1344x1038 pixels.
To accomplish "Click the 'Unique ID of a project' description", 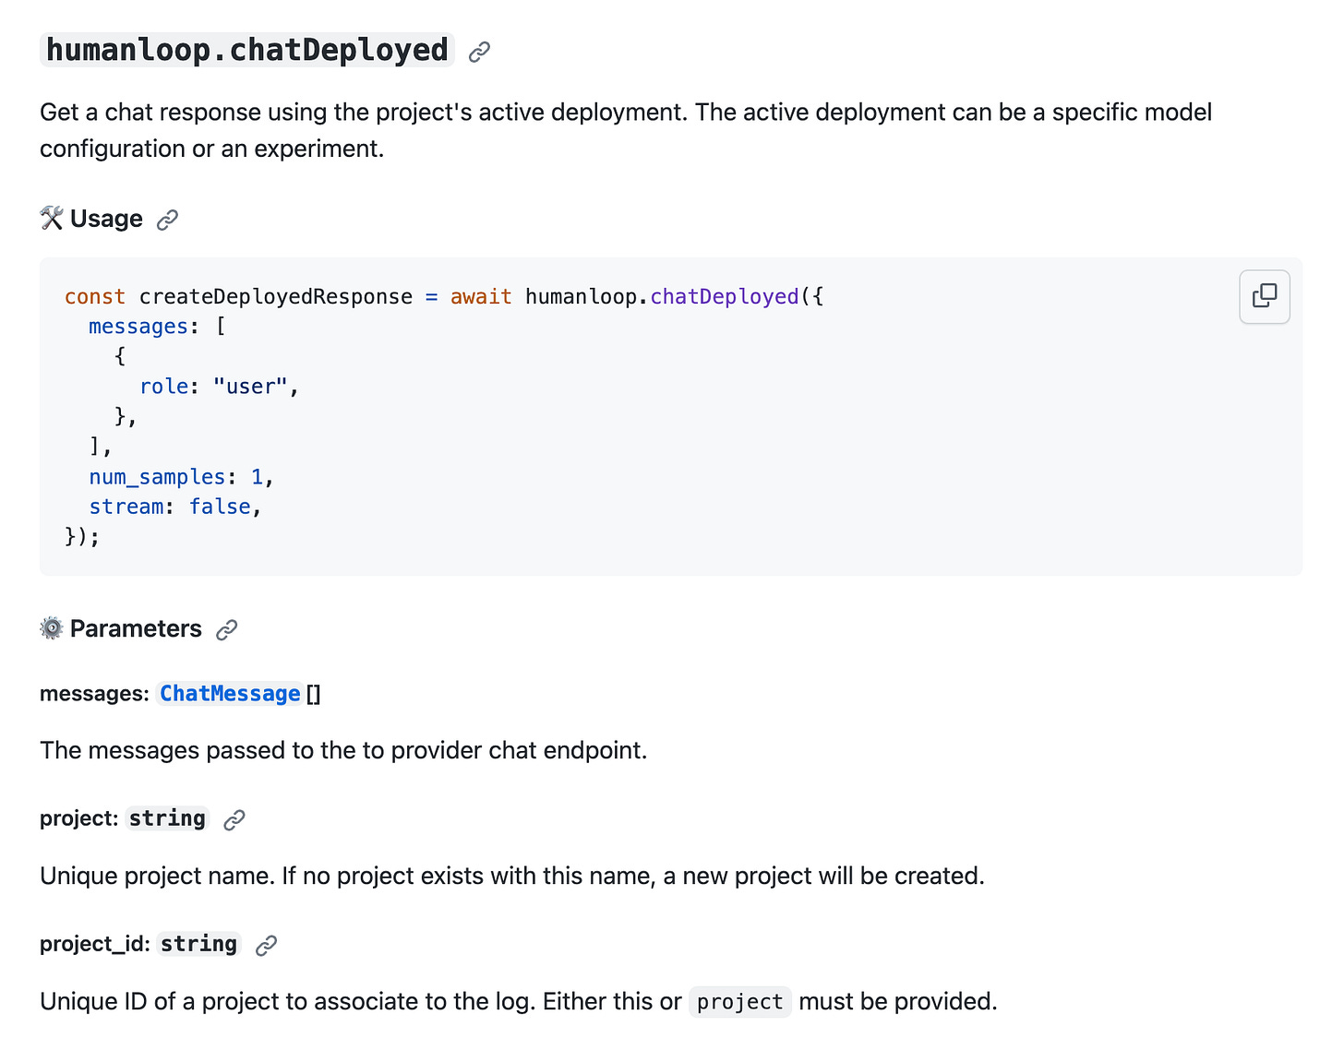I will [x=519, y=1001].
